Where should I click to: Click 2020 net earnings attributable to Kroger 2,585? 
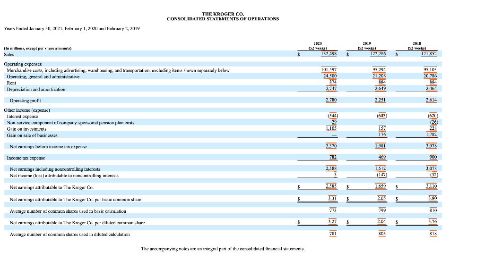coord(331,186)
